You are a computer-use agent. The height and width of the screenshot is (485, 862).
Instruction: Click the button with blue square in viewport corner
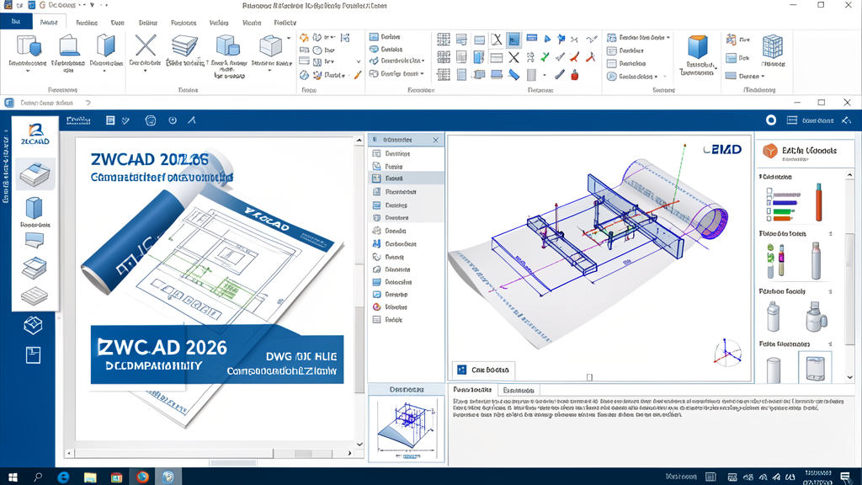[x=482, y=370]
